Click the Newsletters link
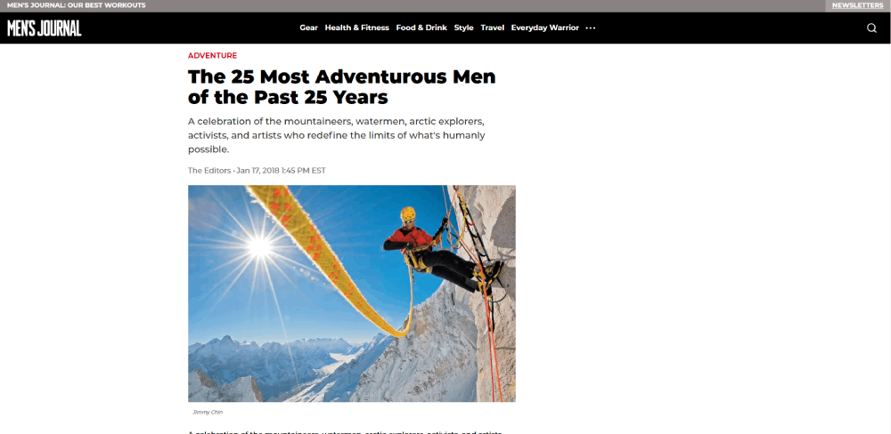 (x=857, y=5)
